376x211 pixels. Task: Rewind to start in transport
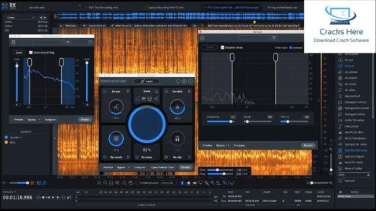point(48,197)
